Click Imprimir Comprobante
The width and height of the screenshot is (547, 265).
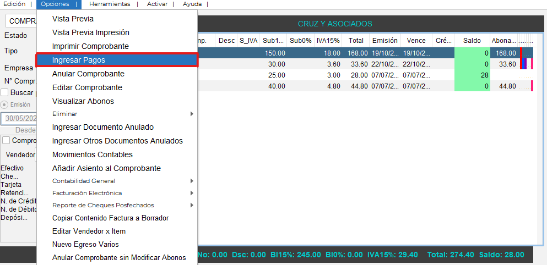(90, 46)
